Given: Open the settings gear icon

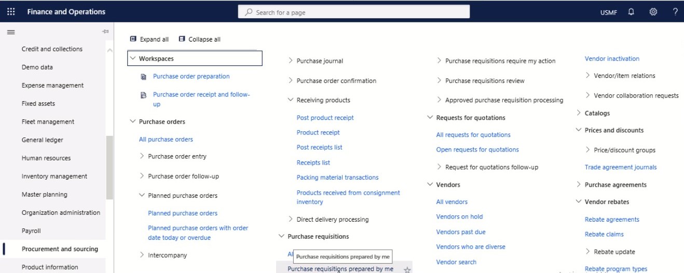Looking at the screenshot, I should [653, 11].
